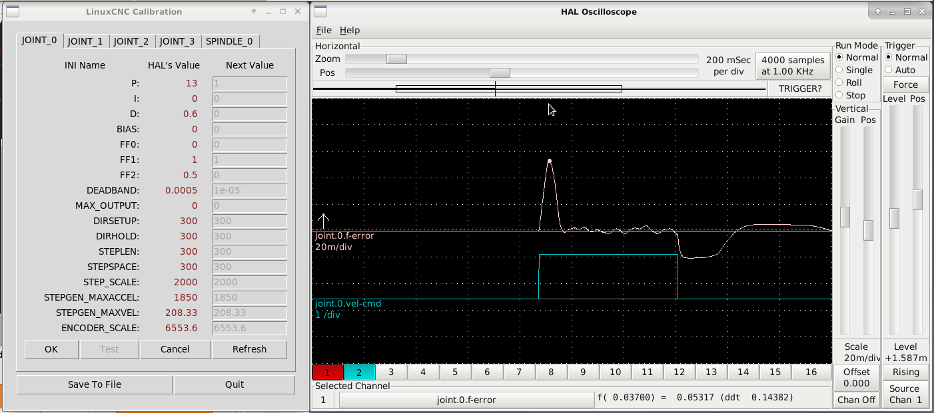The image size is (934, 413).
Task: Select Stop run mode
Action: tap(839, 96)
